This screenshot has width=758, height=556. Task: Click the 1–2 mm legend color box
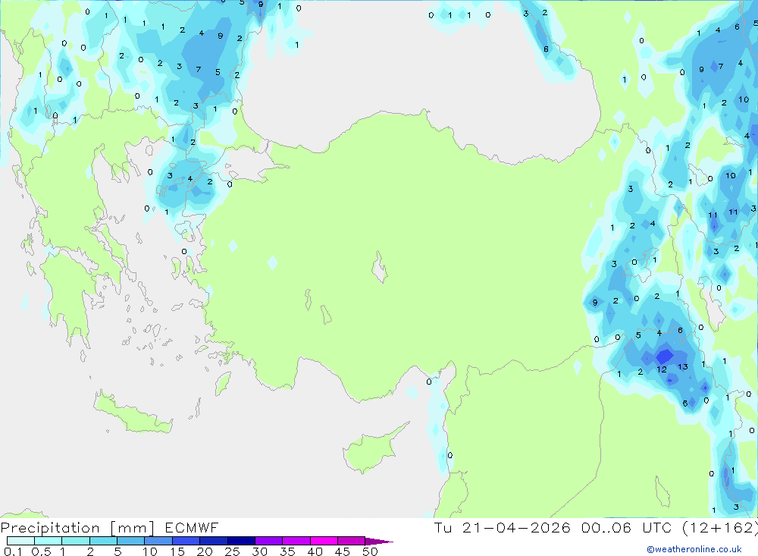[x=76, y=541]
